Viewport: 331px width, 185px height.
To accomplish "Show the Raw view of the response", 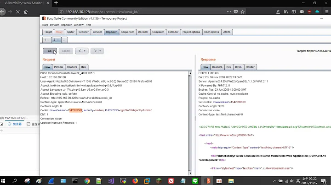I will [x=205, y=67].
